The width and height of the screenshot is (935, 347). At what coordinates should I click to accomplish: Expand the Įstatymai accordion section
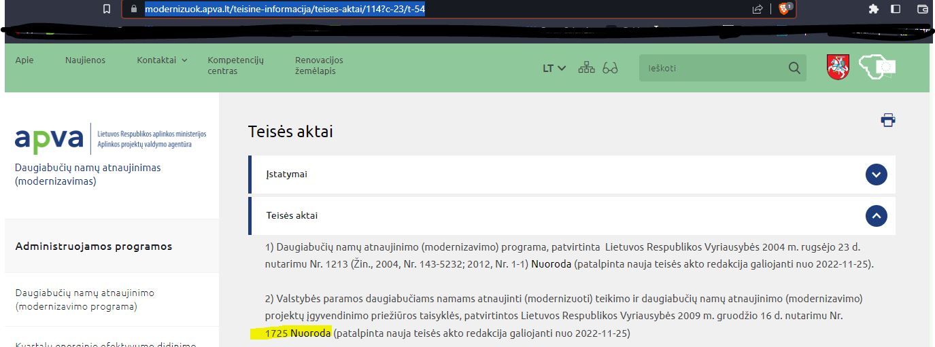tap(876, 175)
